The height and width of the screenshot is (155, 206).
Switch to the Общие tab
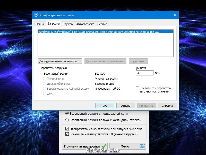click(40, 24)
